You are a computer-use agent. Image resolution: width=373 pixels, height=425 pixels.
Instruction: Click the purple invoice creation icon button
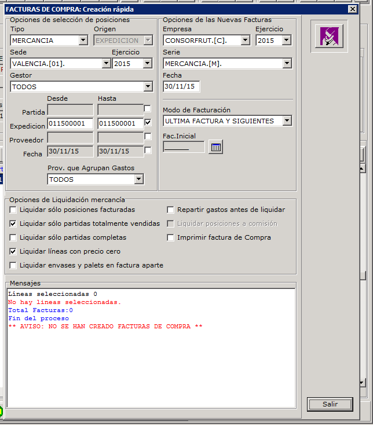[x=328, y=36]
